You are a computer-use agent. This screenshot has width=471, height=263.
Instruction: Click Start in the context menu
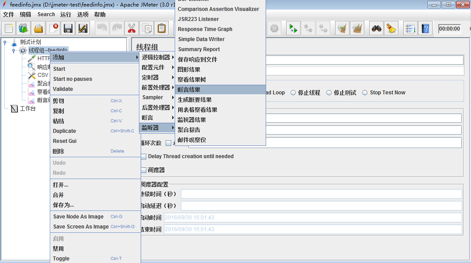95,69
